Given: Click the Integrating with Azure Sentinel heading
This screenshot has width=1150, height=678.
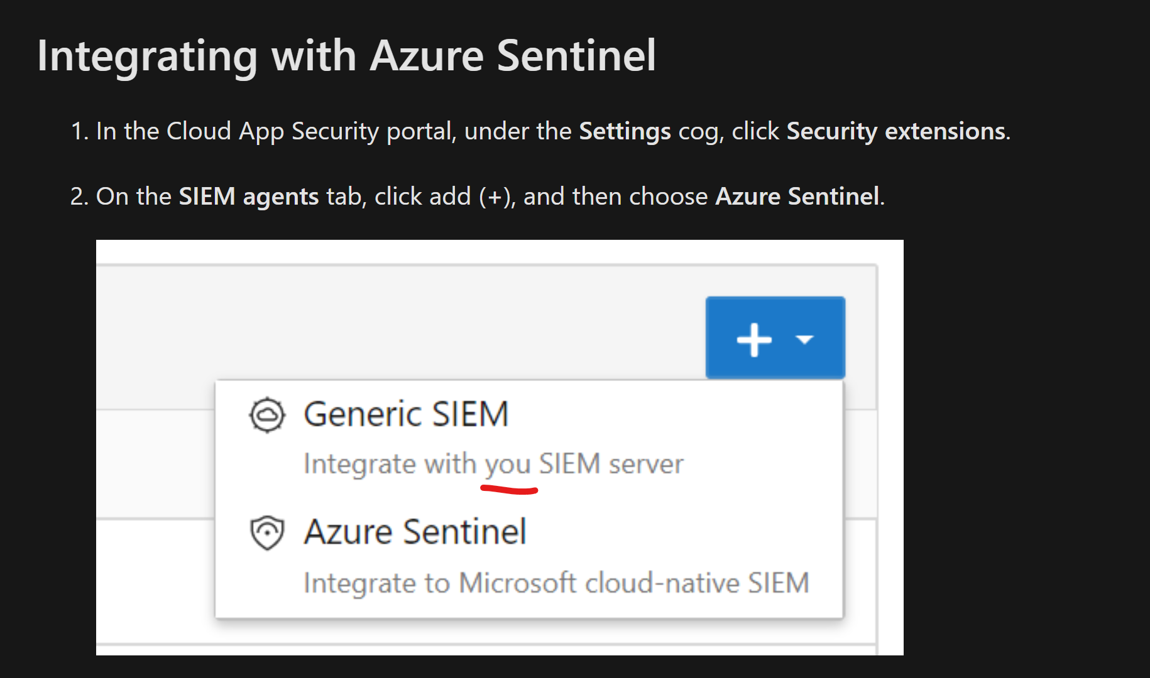Looking at the screenshot, I should click(347, 55).
